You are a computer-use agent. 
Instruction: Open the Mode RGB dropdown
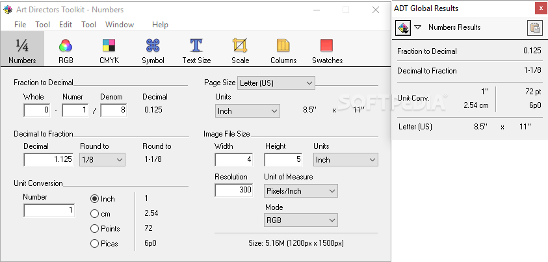click(301, 220)
